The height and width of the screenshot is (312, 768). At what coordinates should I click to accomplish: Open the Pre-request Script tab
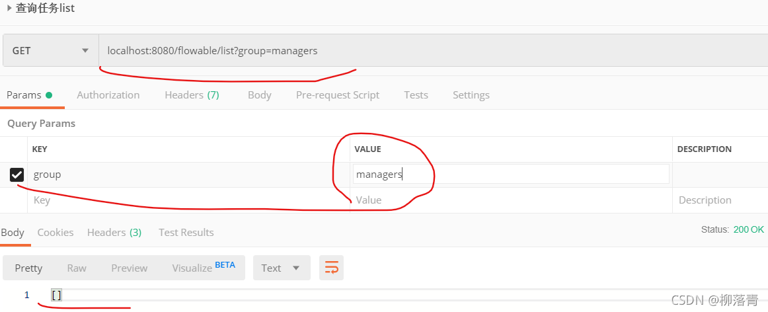[338, 95]
